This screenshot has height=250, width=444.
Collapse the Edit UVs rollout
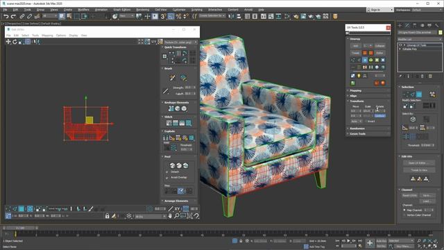pos(407,156)
